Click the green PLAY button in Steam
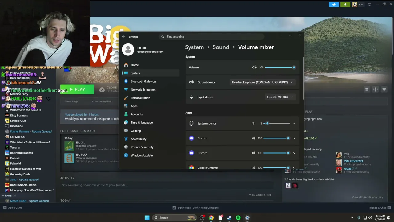Image resolution: width=394 pixels, height=222 pixels. [77, 89]
